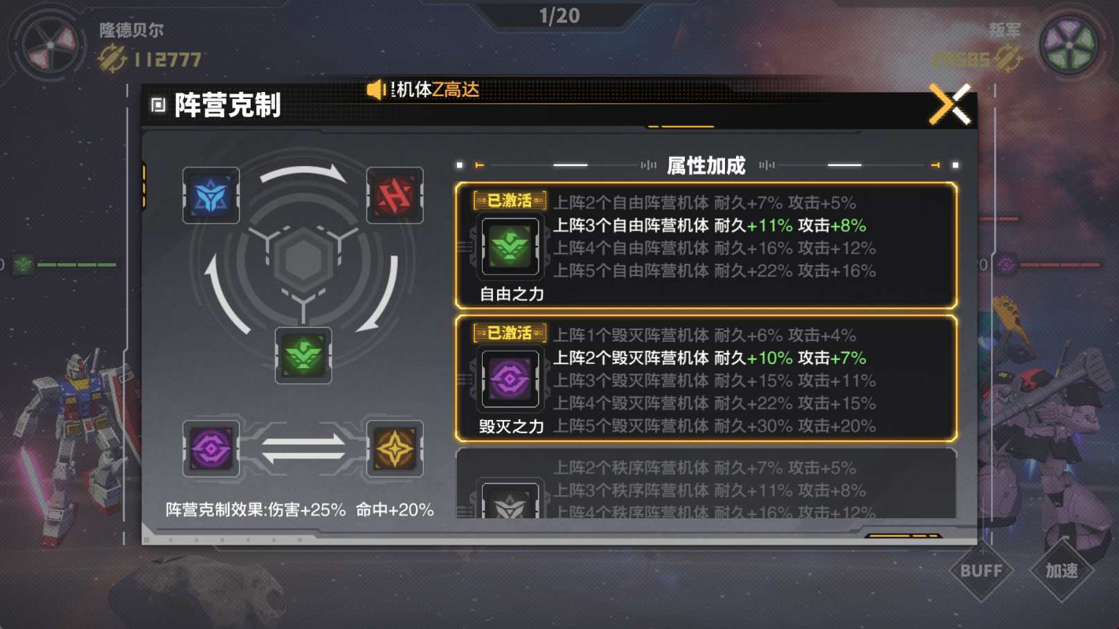
Task: Click the red faction emblem icon
Action: (x=395, y=195)
